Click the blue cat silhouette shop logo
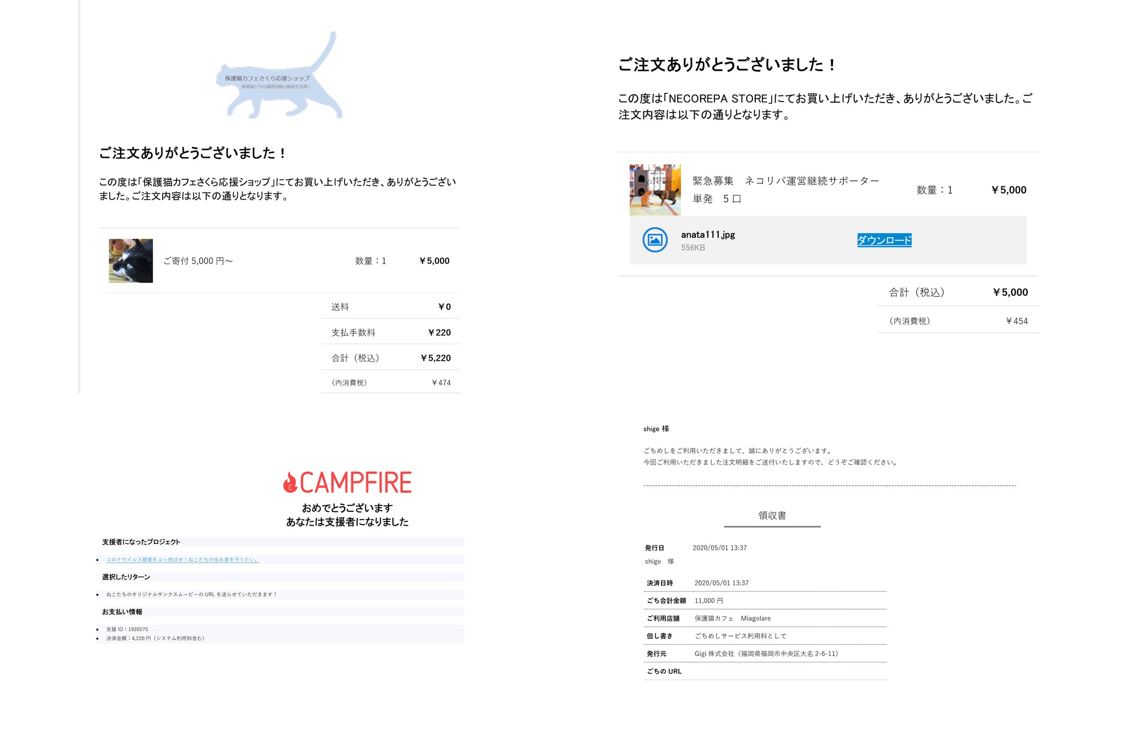The width and height of the screenshot is (1129, 753). (278, 76)
